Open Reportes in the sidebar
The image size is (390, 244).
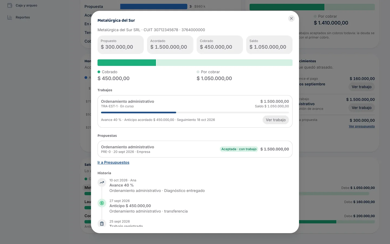click(23, 17)
